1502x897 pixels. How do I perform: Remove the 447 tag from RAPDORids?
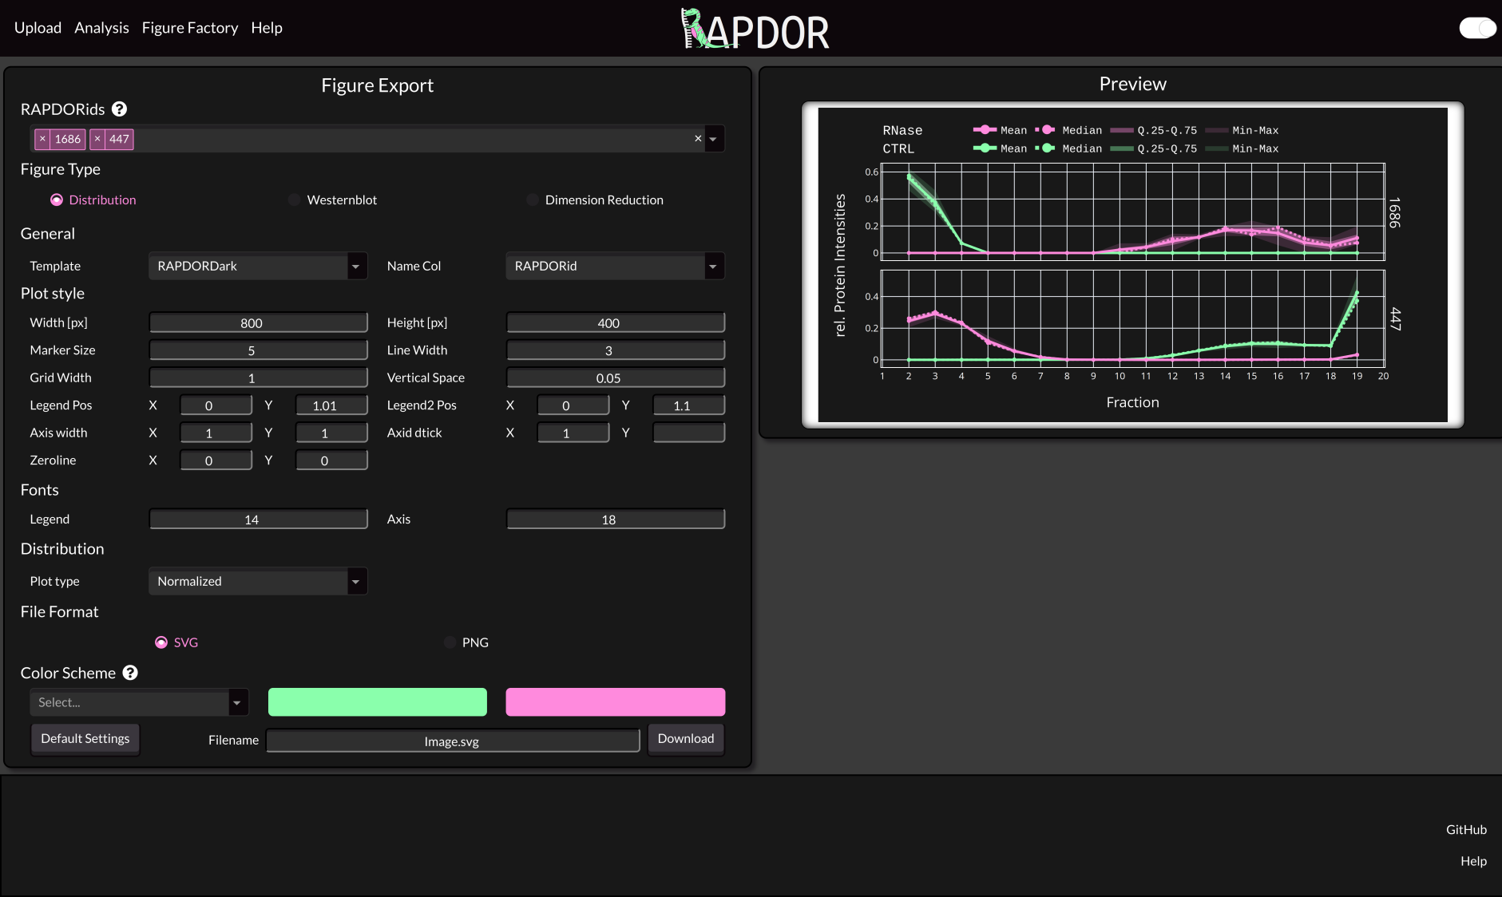(97, 139)
